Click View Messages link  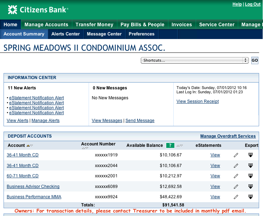[107, 121]
